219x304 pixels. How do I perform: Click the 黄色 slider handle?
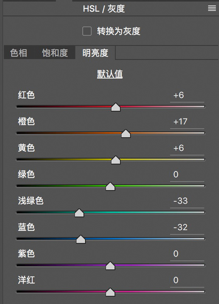coord(116,160)
